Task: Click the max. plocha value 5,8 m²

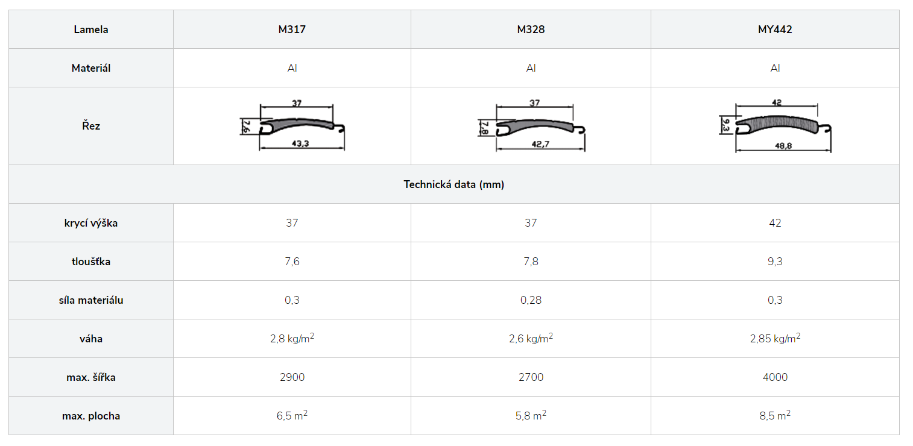Action: [531, 415]
